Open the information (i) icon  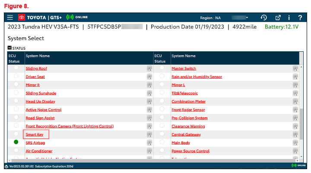tap(289, 18)
